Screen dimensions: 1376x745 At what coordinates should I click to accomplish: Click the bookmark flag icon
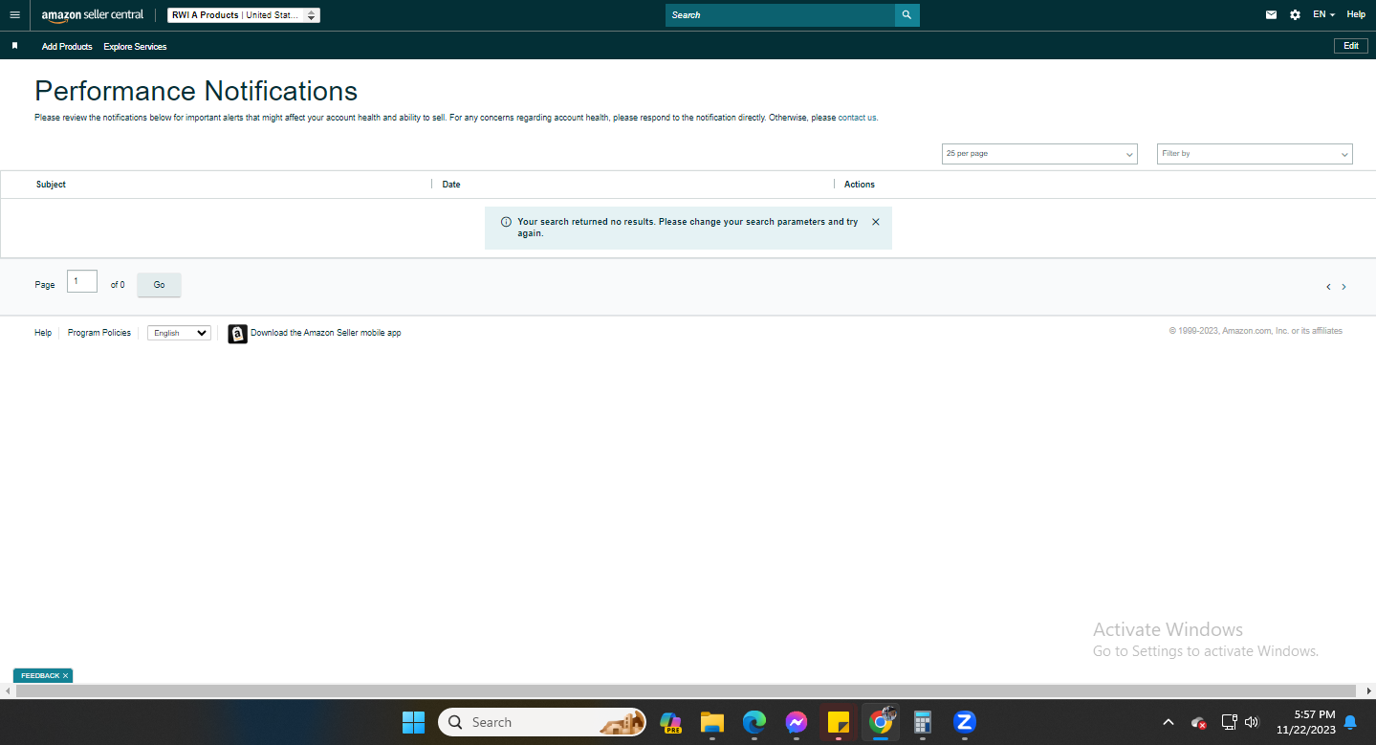[14, 46]
